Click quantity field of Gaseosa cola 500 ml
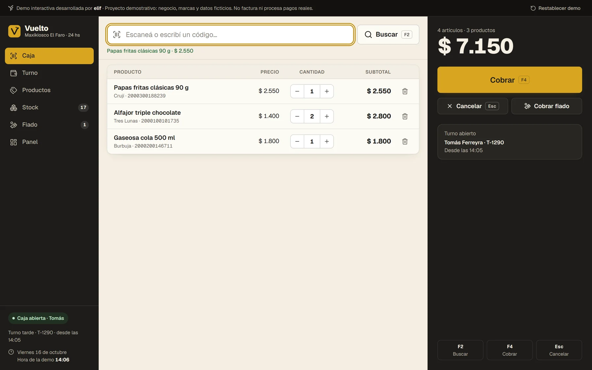 click(x=312, y=141)
